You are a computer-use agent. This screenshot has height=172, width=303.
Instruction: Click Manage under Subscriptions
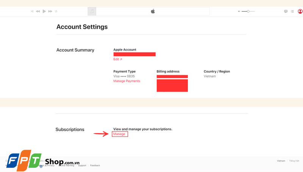click(119, 134)
